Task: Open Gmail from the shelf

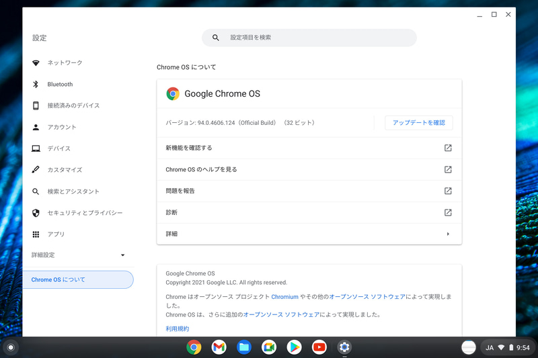Action: pyautogui.click(x=219, y=347)
